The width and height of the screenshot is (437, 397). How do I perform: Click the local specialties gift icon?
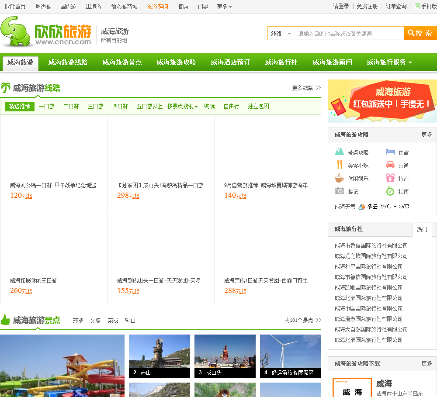tap(390, 178)
